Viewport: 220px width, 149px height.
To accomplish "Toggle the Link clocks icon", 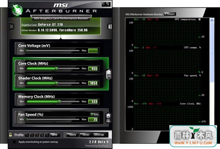I will click(109, 74).
